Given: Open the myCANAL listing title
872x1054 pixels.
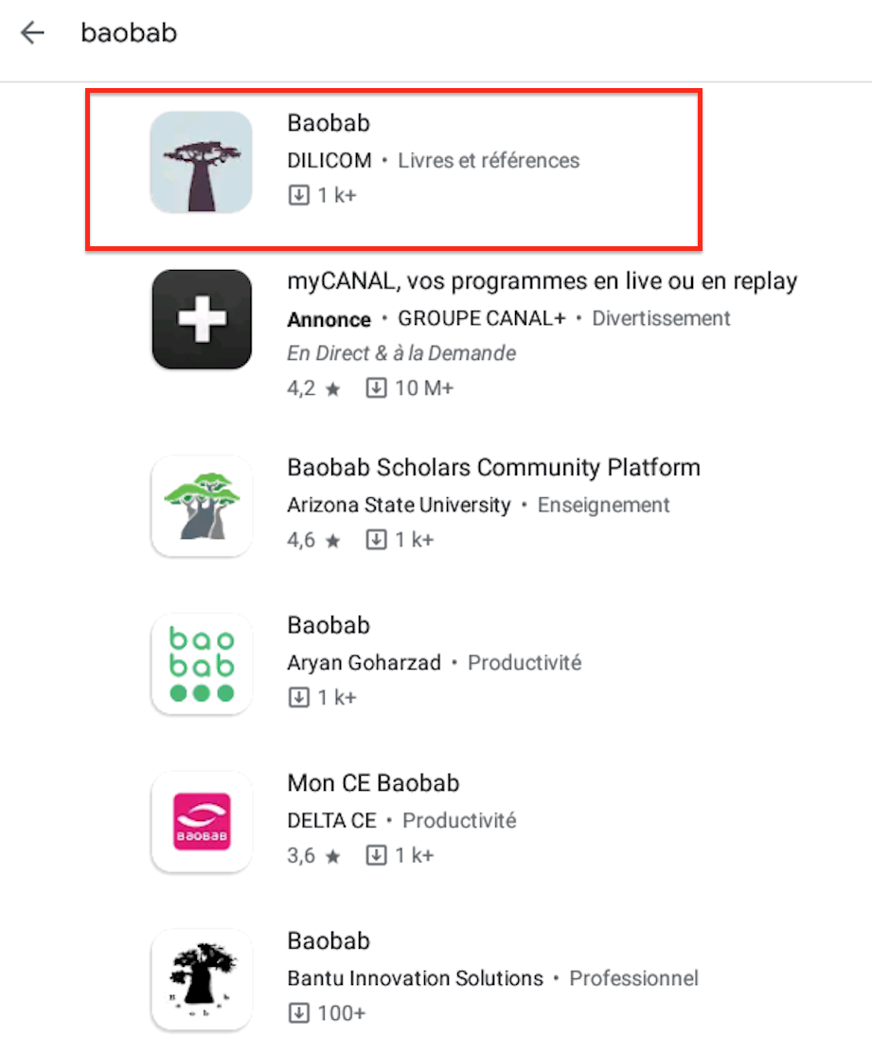Looking at the screenshot, I should [x=543, y=281].
